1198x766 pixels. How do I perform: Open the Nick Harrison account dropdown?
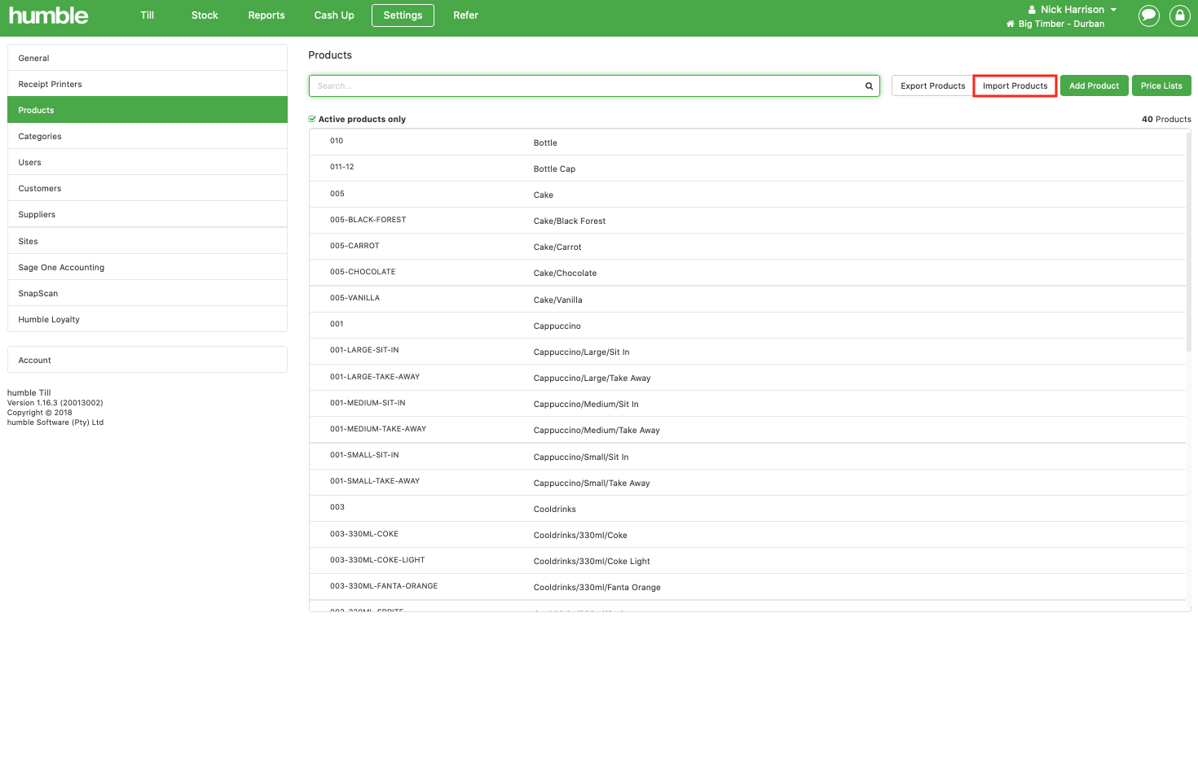point(1071,9)
